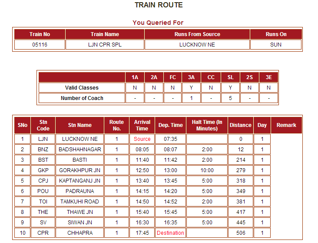Click the 2S class header
The width and height of the screenshot is (318, 243).
pyautogui.click(x=249, y=77)
